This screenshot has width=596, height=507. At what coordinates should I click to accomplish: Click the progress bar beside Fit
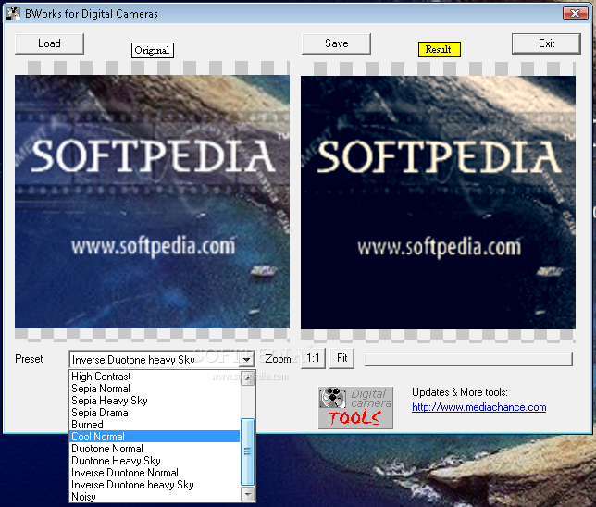468,359
